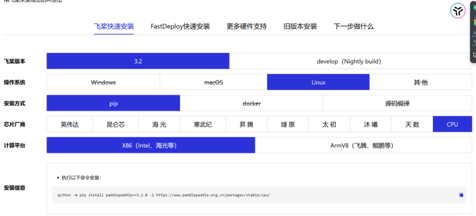
Task: Click the 安装方式 row label
Action: (x=15, y=103)
